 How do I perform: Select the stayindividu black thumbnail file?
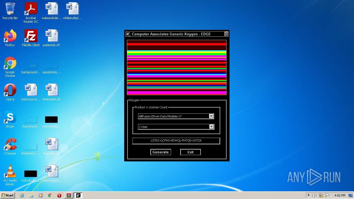coord(51,122)
